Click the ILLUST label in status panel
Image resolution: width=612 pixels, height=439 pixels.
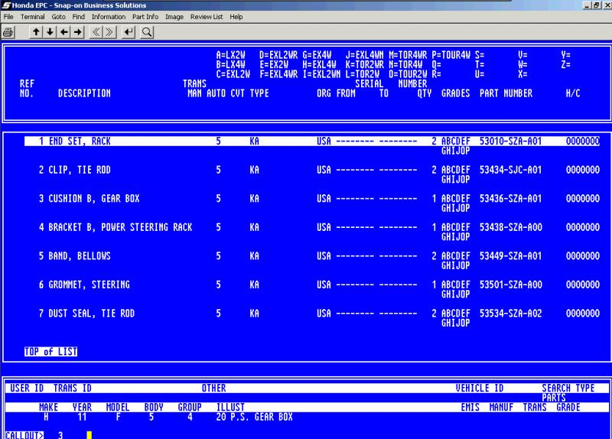(x=230, y=408)
